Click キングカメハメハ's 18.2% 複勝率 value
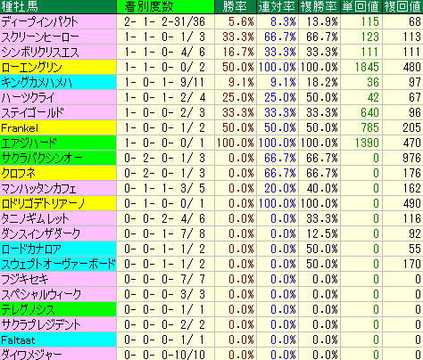Screen dimensions: 423x360 [x=322, y=82]
